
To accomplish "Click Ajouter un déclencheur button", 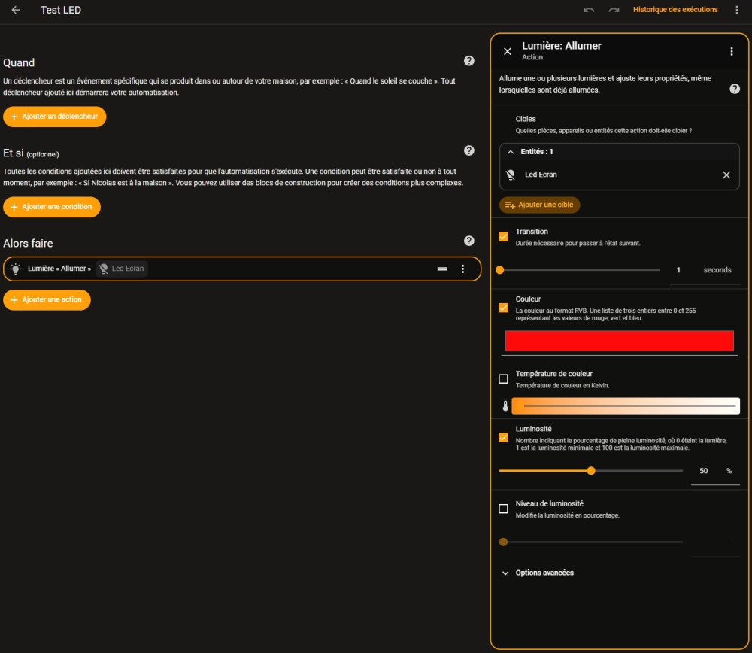I will (55, 117).
